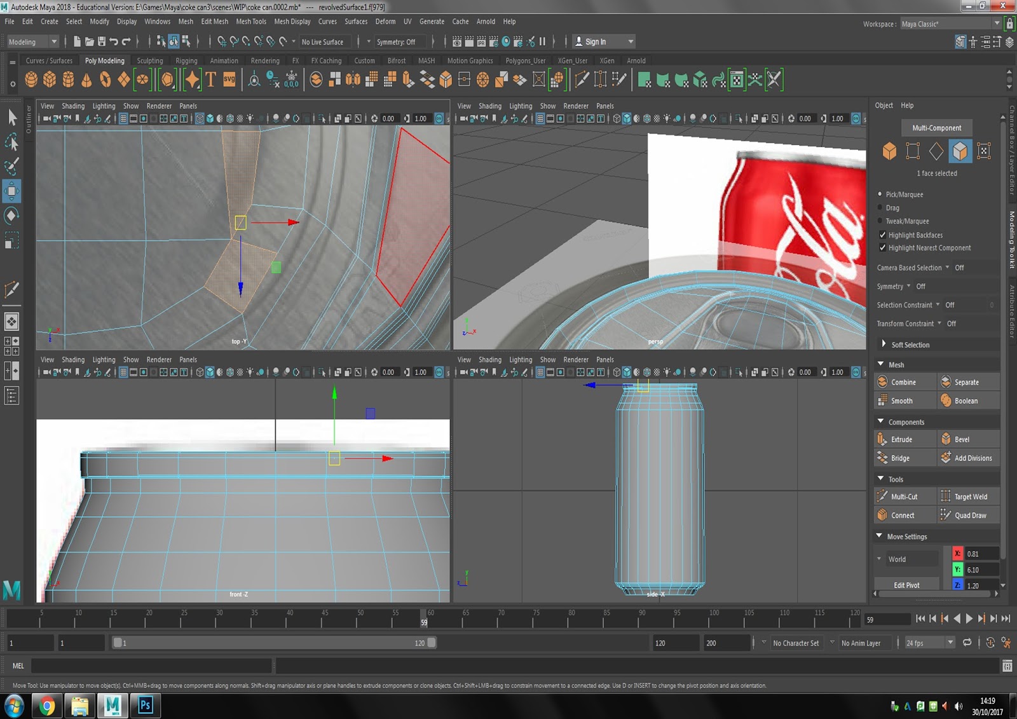
Task: Uncheck Highlight Nearest Component
Action: [x=883, y=247]
